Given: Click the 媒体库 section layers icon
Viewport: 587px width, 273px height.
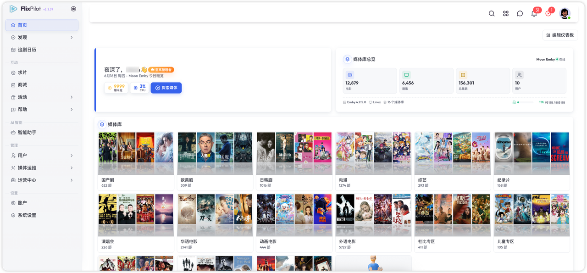Looking at the screenshot, I should coord(102,124).
